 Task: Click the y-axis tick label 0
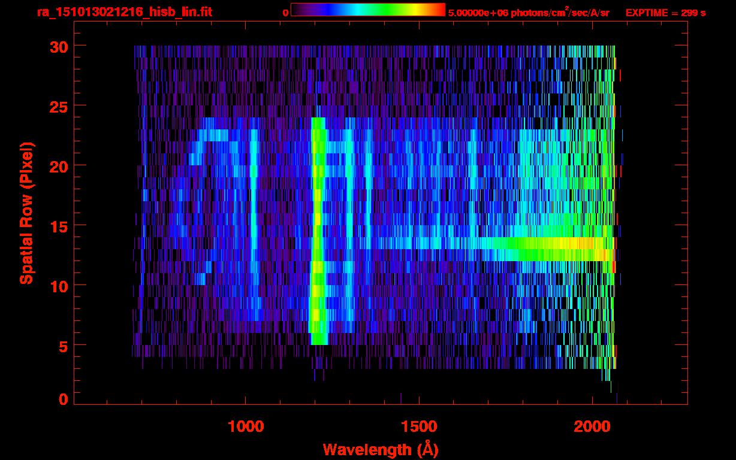click(x=63, y=400)
